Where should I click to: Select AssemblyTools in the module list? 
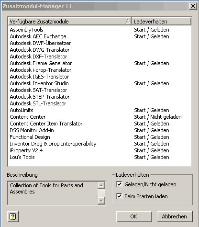coord(26,30)
